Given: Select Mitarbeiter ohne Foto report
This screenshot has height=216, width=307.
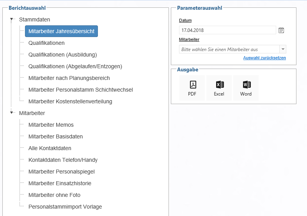Looking at the screenshot, I should coord(54,195).
